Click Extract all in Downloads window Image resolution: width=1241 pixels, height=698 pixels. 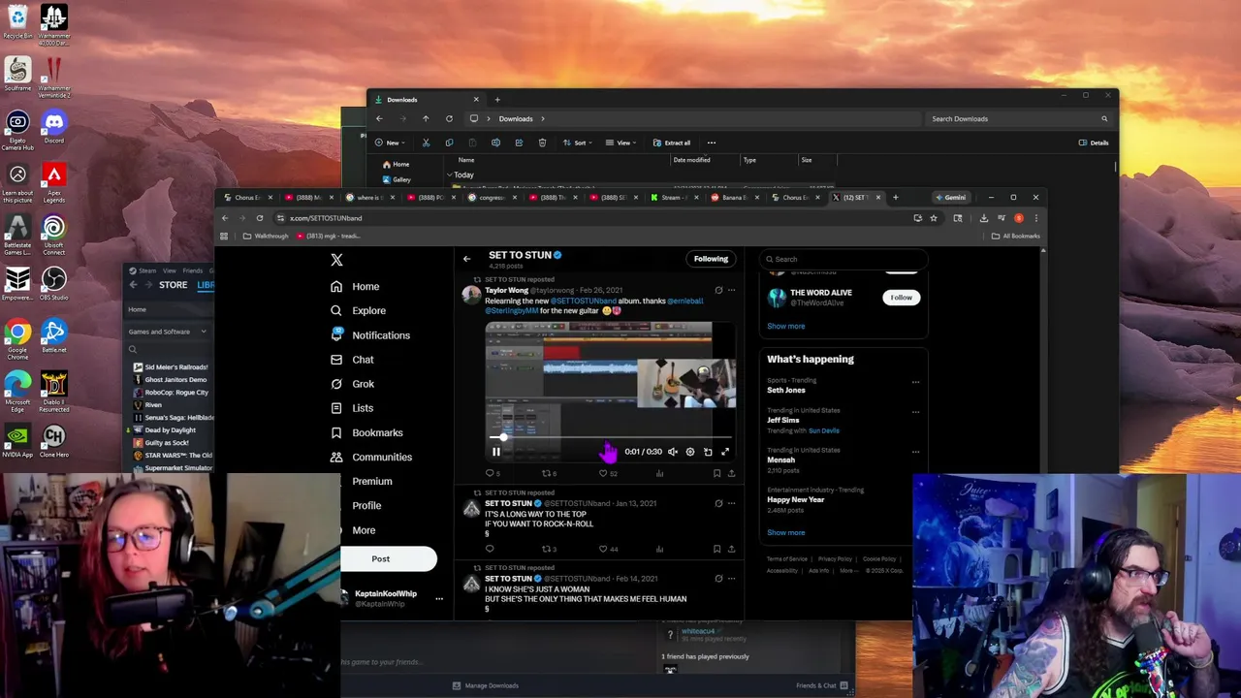point(672,143)
